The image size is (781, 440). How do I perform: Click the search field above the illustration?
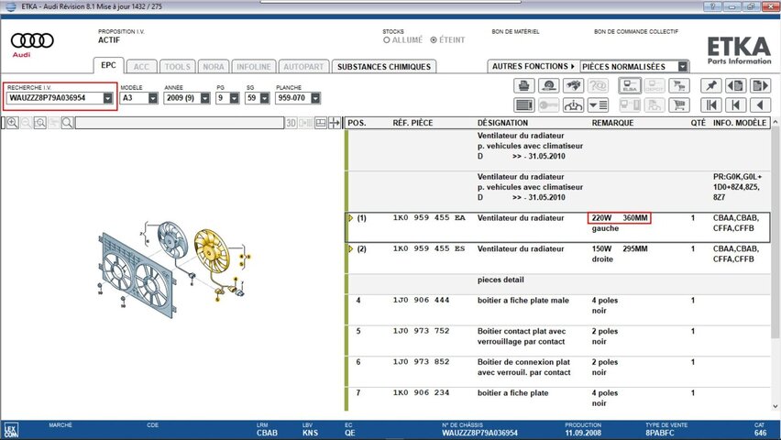click(180, 123)
